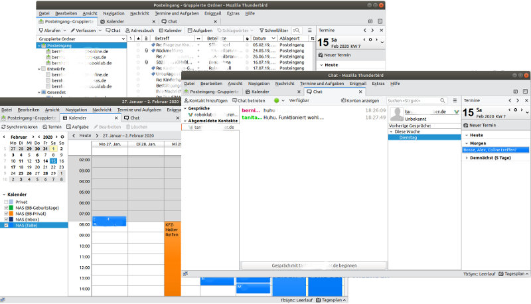This screenshot has width=531, height=304.
Task: Click Kalender button in mail window toolbar
Action: (x=171, y=31)
